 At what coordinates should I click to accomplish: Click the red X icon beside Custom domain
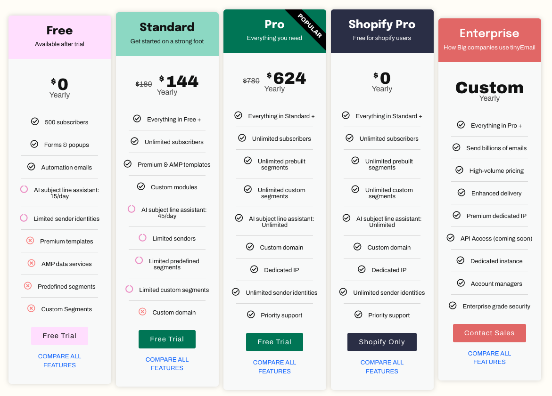point(142,312)
